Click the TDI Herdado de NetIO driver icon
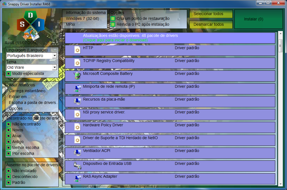 (x=77, y=140)
